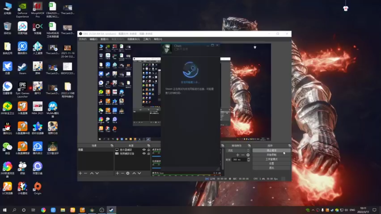Open MorphVOX Pro desktop shortcut
This screenshot has width=381, height=214.
38,10
